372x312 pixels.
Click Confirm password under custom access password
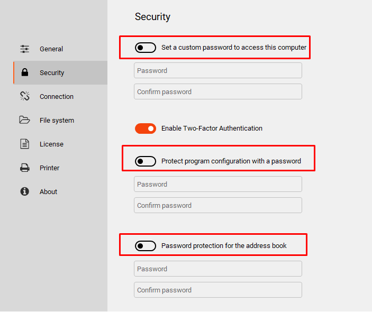click(218, 91)
